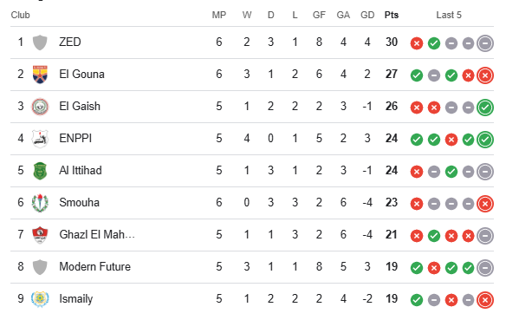Click the Club column header
506x320 pixels.
click(20, 15)
